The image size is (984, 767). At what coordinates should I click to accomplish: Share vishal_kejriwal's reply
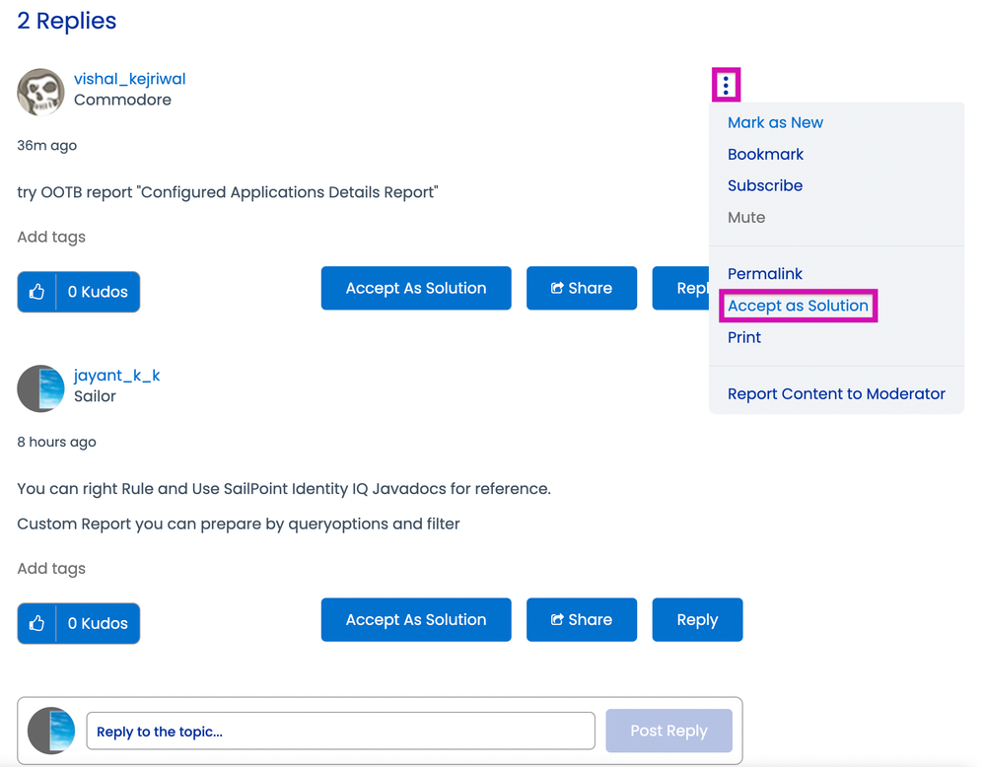(581, 288)
